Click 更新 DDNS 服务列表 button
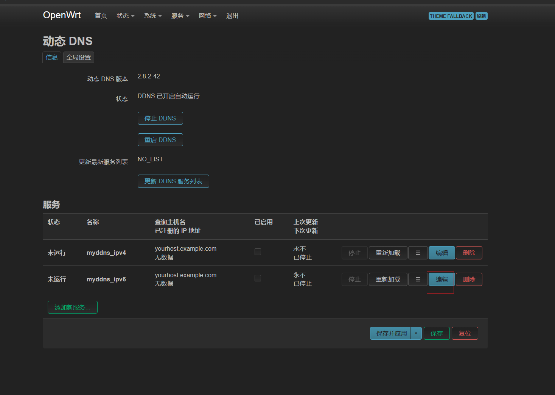The height and width of the screenshot is (395, 555). tap(173, 181)
